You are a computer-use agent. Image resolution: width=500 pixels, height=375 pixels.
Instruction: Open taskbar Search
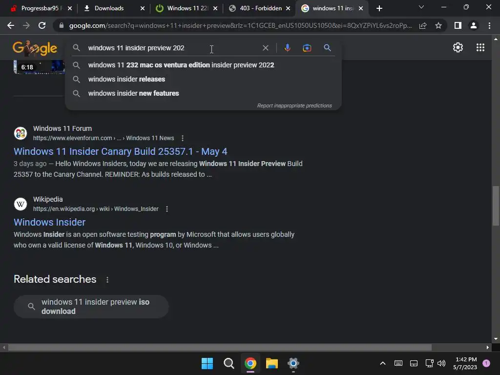click(229, 363)
